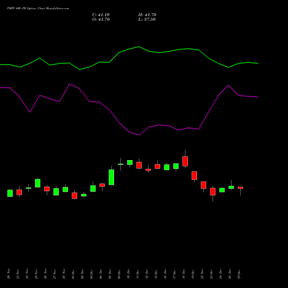Select the green candle above 20 Nov
Screen dimensions: 288x288
(10, 193)
